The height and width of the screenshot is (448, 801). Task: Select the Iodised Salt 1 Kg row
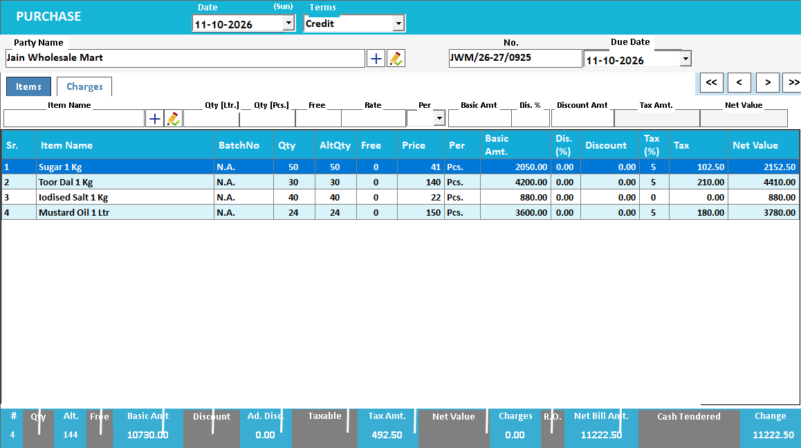point(400,197)
